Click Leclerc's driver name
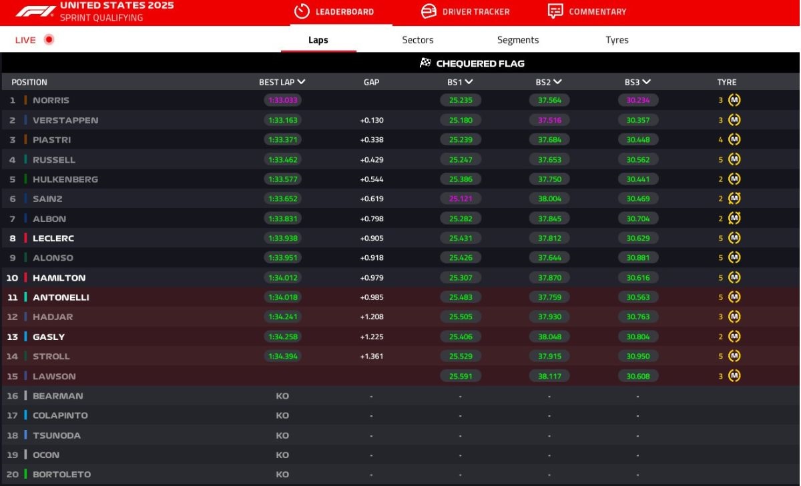This screenshot has width=801, height=486. pyautogui.click(x=53, y=238)
